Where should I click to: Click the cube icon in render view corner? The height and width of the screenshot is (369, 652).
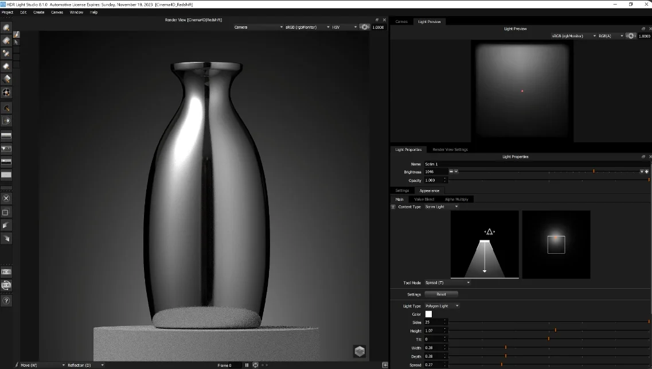click(360, 351)
